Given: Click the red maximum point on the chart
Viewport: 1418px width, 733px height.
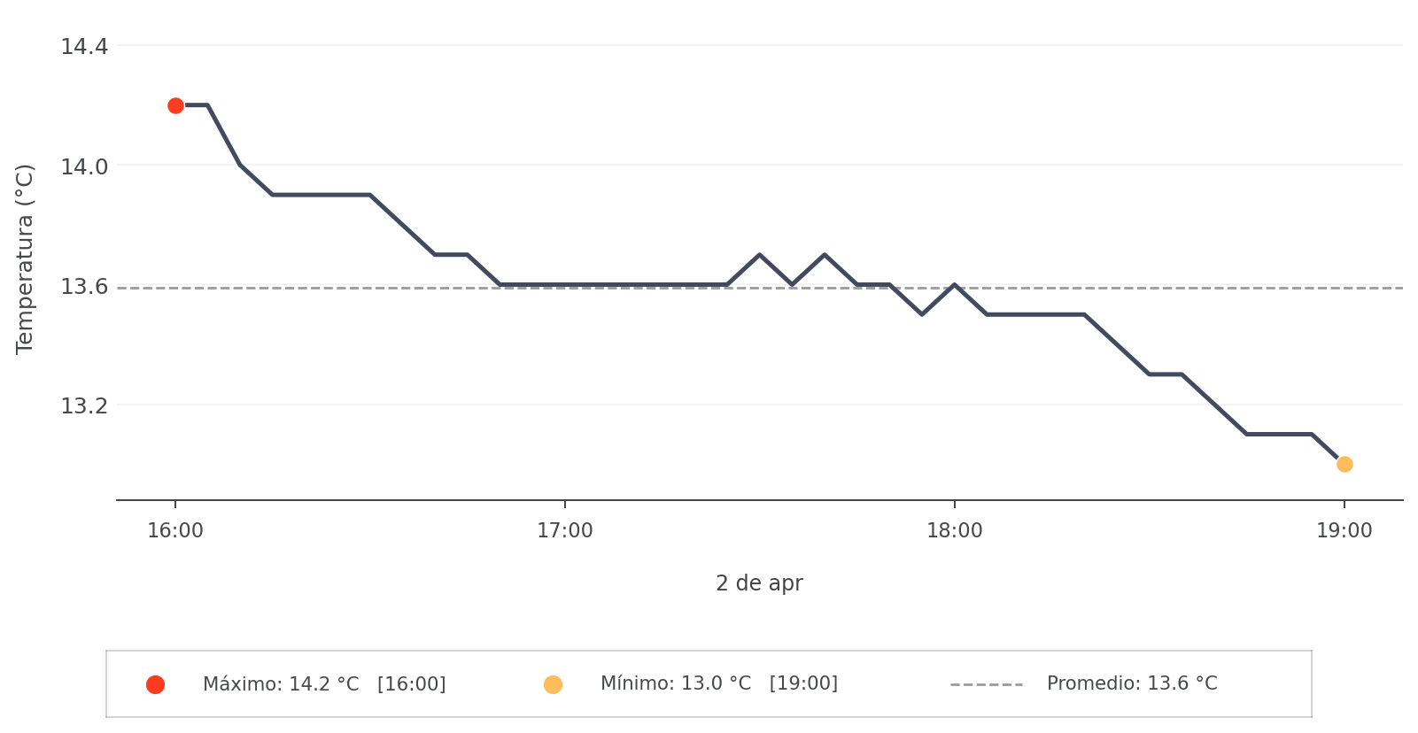Looking at the screenshot, I should [x=175, y=106].
